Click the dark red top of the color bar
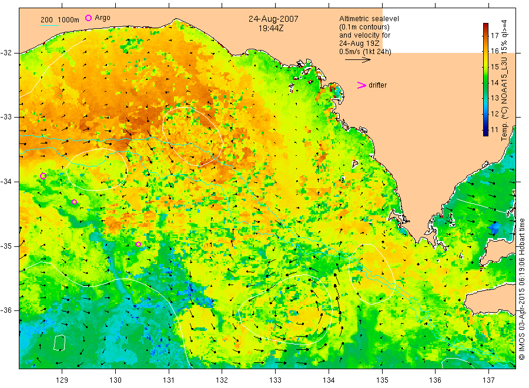 click(486, 26)
